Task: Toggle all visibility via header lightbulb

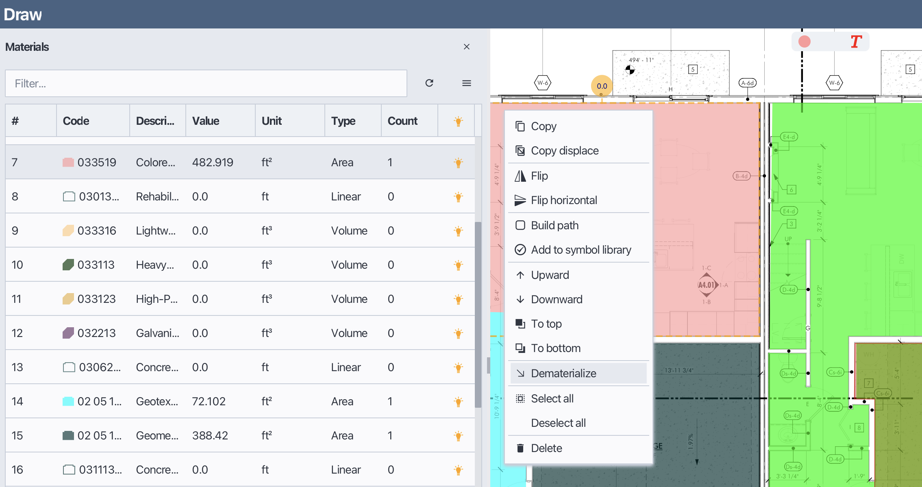Action: (458, 121)
